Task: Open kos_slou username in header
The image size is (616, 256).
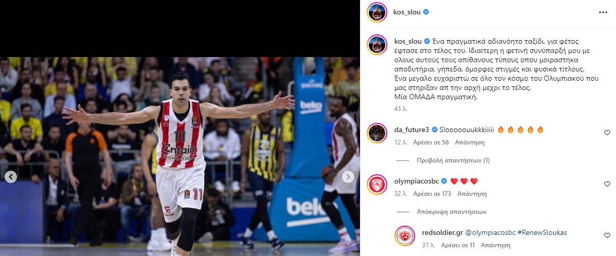Action: pos(406,12)
